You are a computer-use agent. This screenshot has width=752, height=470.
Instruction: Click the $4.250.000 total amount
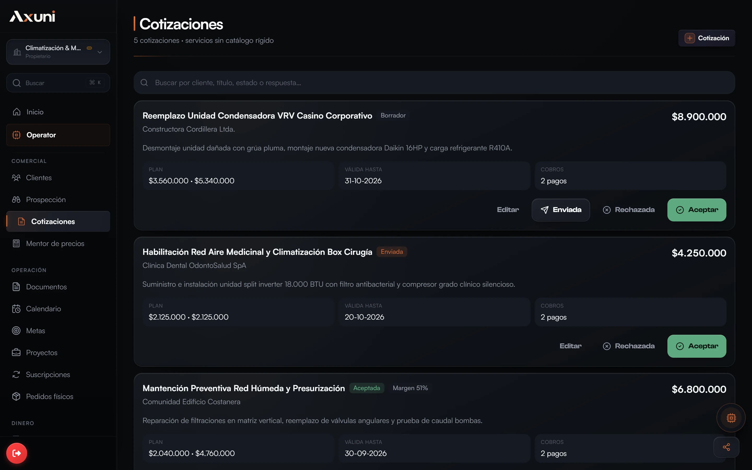click(699, 253)
